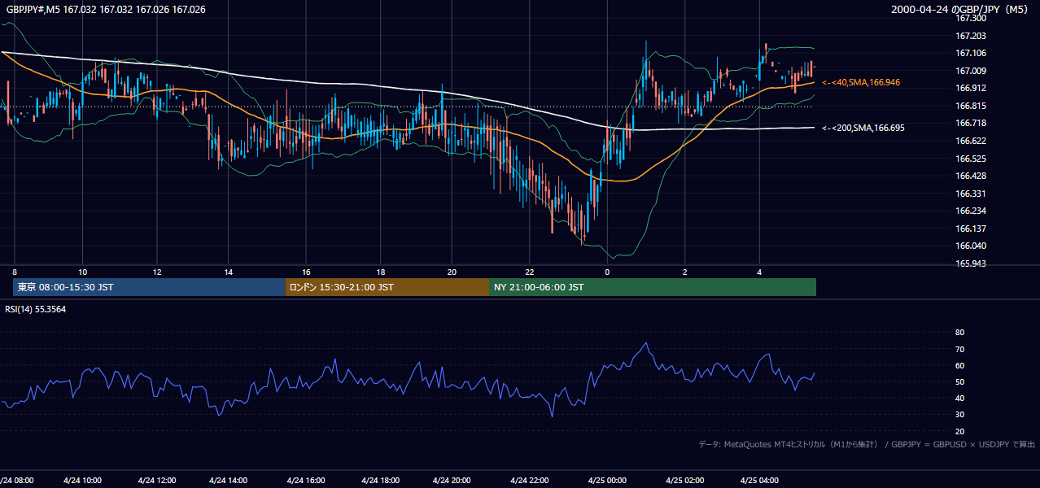Click hour label 16 on chart axis
Screen dimensions: 1040x488
coord(306,272)
